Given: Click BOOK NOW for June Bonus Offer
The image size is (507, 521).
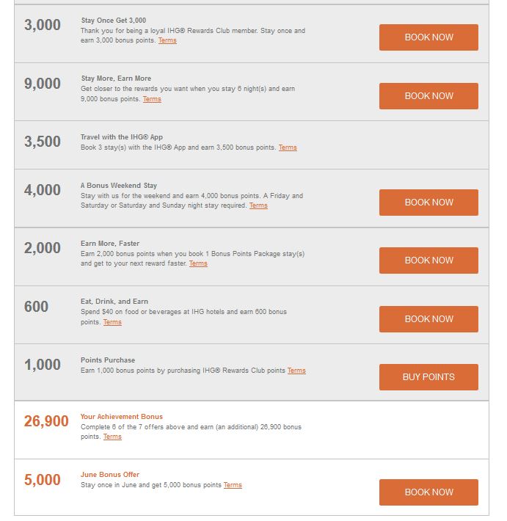Looking at the screenshot, I should point(428,492).
